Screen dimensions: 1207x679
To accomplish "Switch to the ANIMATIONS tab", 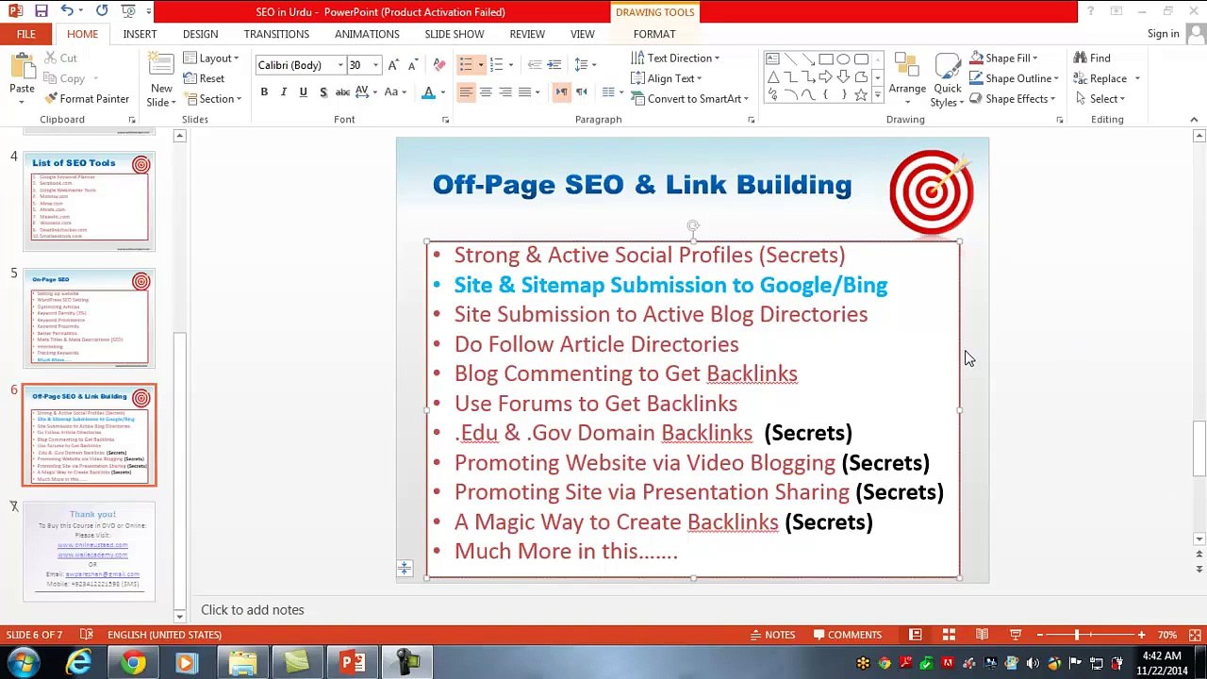I will point(367,34).
